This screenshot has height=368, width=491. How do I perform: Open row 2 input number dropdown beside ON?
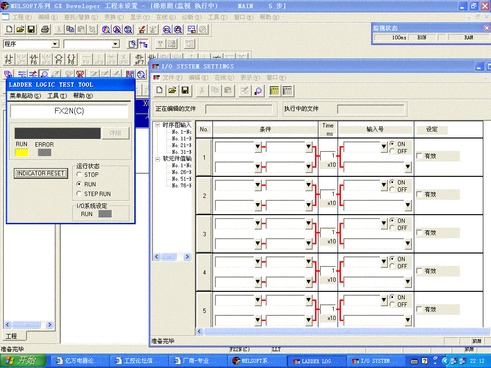click(x=384, y=185)
